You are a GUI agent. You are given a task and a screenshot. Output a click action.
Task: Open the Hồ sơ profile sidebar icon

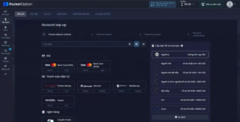[x=5, y=28]
